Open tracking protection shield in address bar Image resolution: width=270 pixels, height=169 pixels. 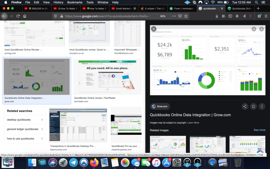click(56, 16)
